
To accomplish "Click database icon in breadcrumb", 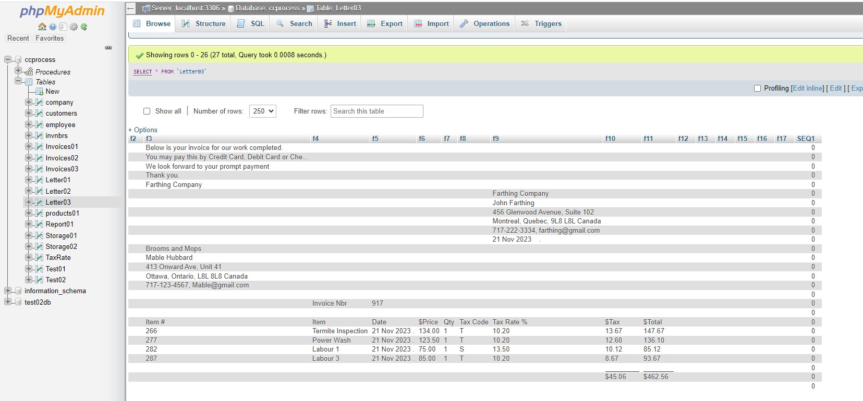I will coord(231,8).
